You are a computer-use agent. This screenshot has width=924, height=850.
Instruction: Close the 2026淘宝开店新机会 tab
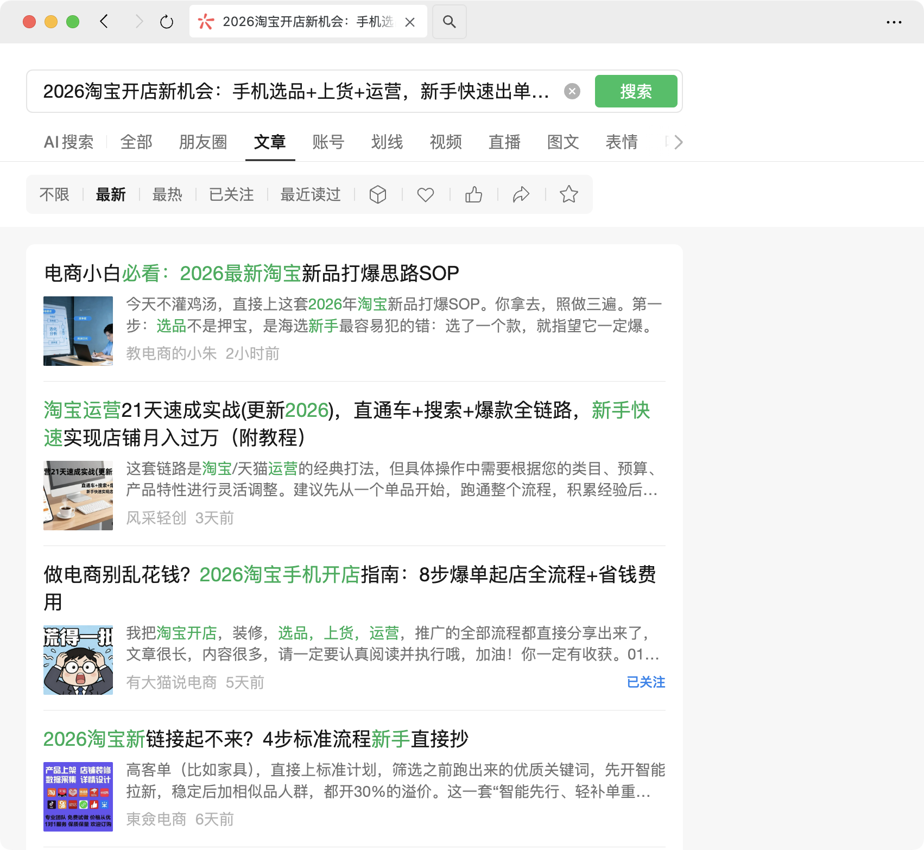pos(410,22)
